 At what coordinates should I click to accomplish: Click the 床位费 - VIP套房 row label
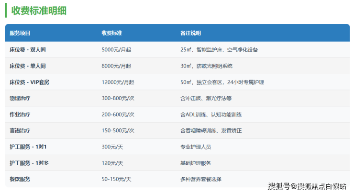click(x=29, y=82)
